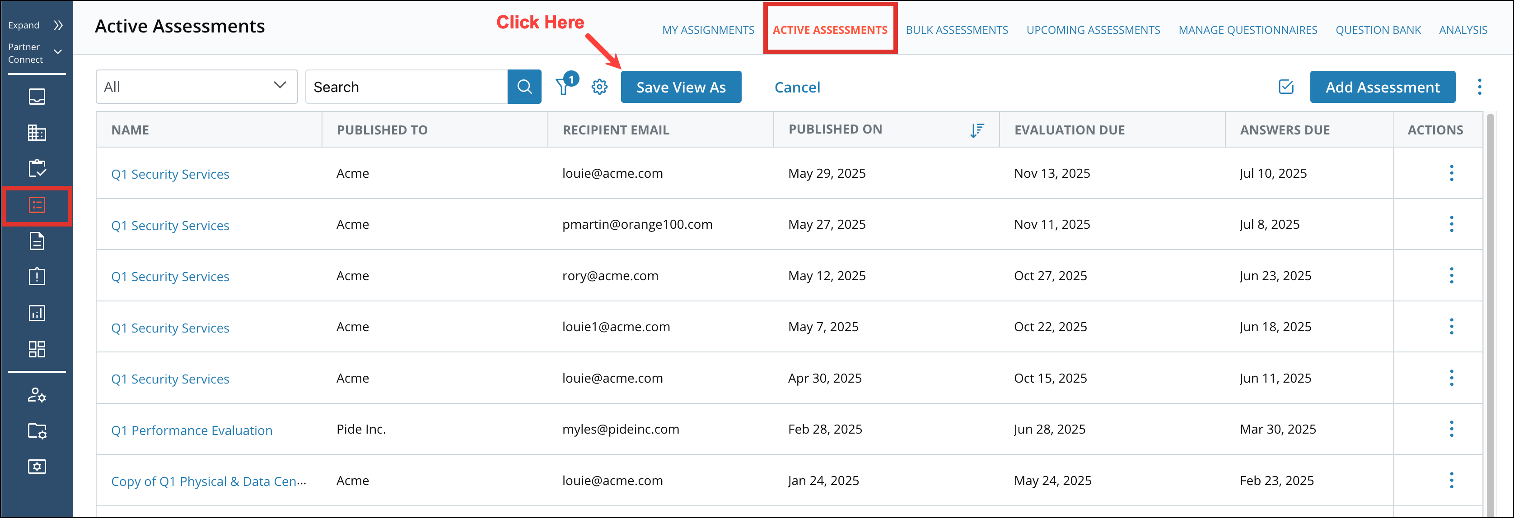Open the All view dropdown

click(x=196, y=87)
